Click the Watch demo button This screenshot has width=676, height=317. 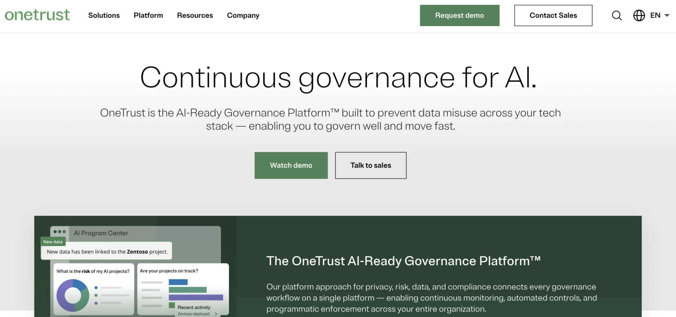point(291,165)
